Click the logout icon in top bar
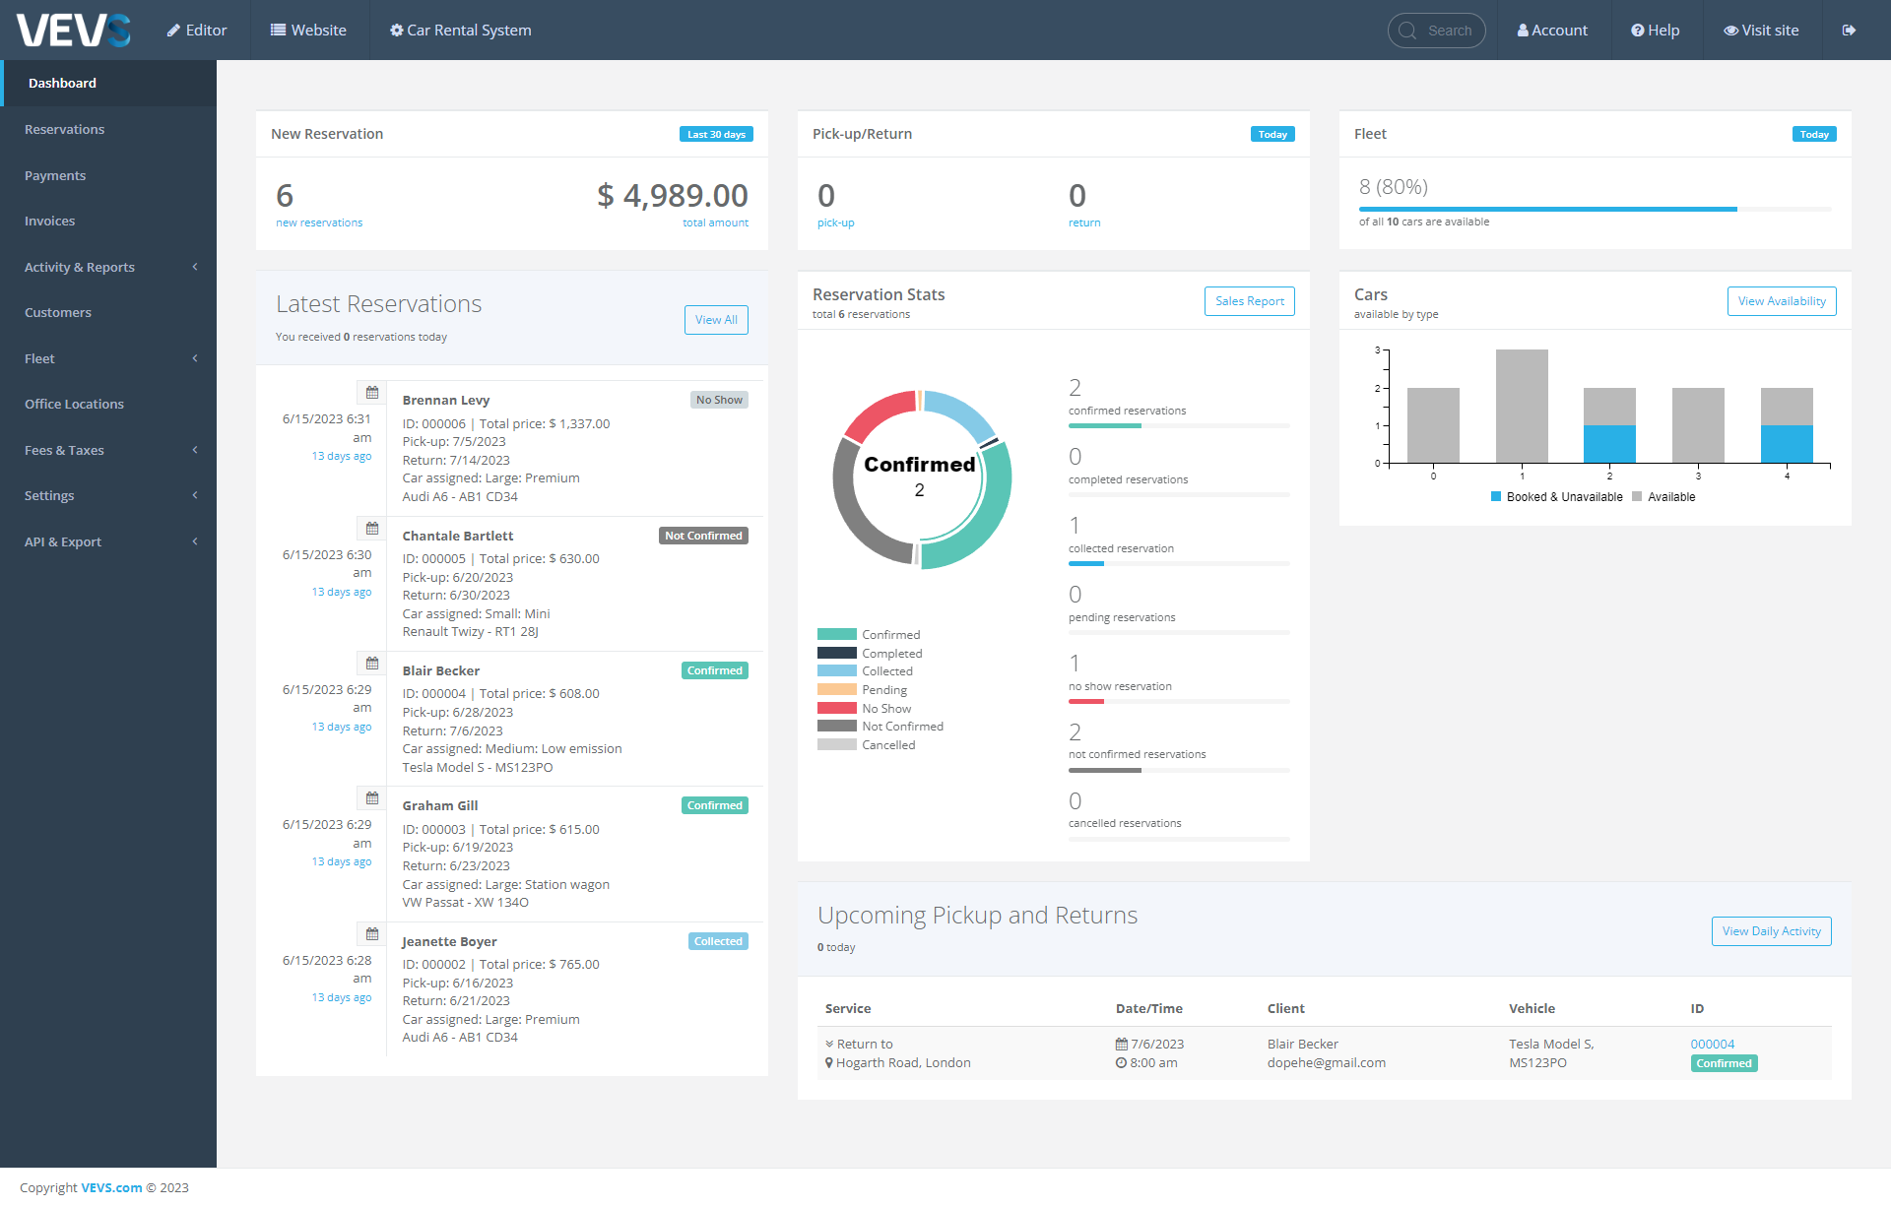This screenshot has height=1207, width=1891. pyautogui.click(x=1849, y=31)
